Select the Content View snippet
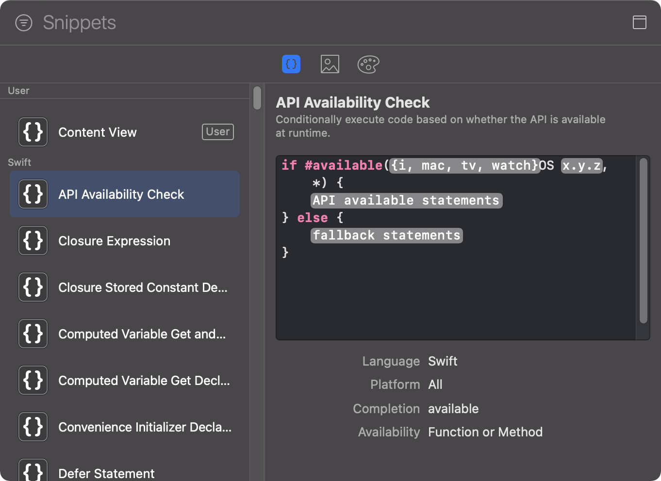 coord(125,132)
